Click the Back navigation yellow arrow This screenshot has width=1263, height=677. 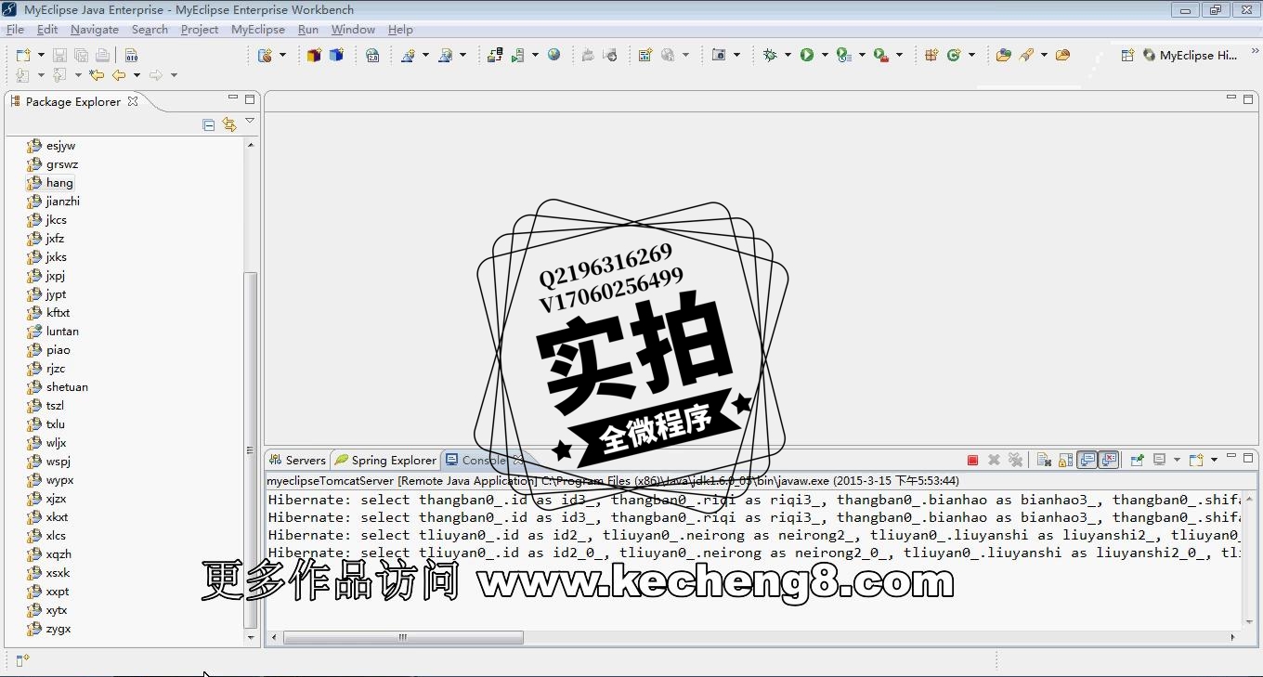(x=119, y=75)
